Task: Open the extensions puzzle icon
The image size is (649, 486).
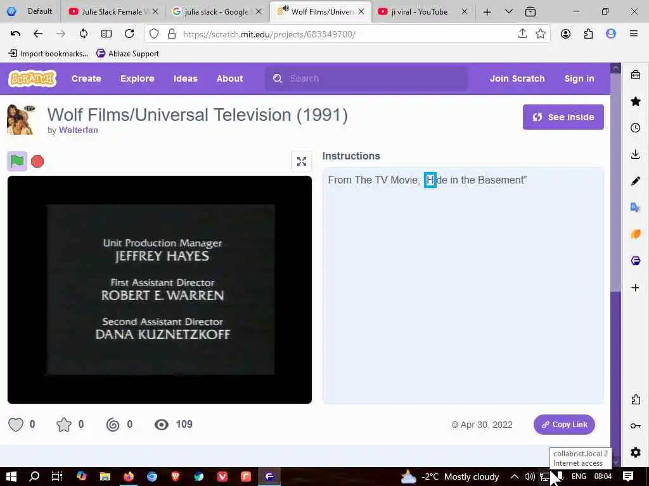Action: pyautogui.click(x=588, y=34)
